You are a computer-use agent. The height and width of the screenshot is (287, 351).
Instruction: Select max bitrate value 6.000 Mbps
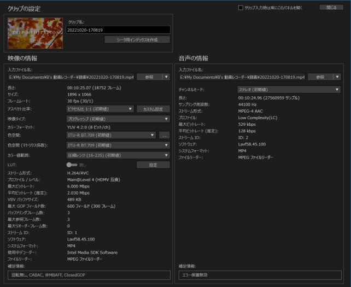pyautogui.click(x=78, y=186)
